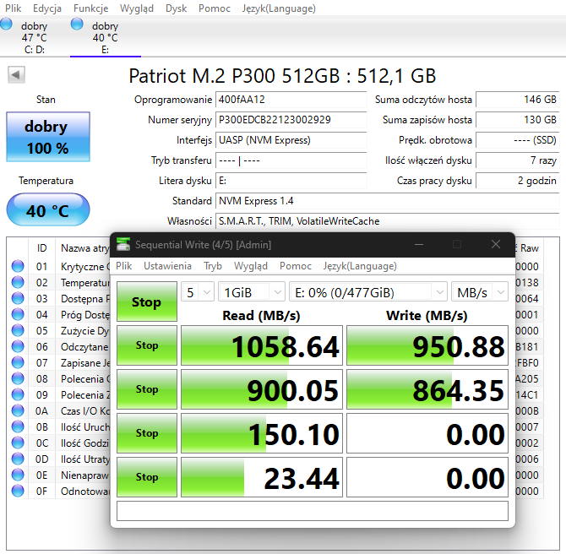Open the Ustawienia menu in CrystalDiskMark
The width and height of the screenshot is (566, 554).
click(167, 265)
